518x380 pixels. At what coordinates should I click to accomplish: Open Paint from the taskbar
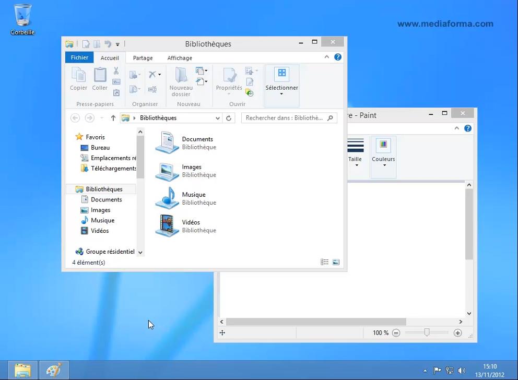click(54, 370)
